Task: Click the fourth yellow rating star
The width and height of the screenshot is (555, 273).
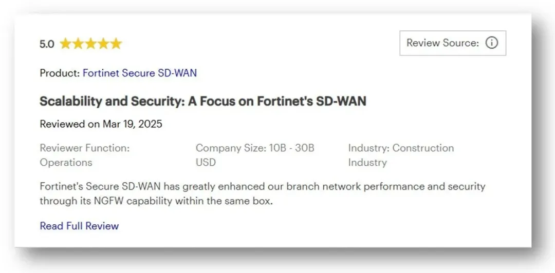Action: click(x=104, y=44)
